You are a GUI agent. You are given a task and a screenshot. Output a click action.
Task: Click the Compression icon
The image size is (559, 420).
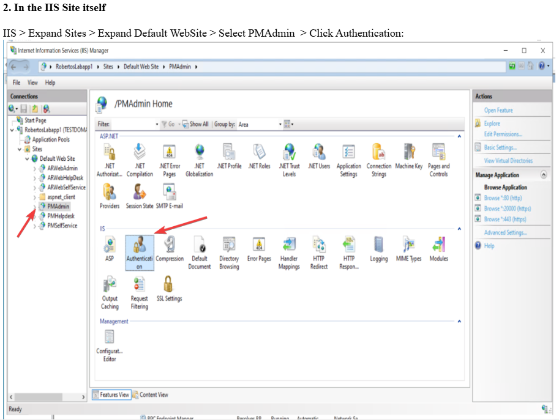[x=170, y=247]
